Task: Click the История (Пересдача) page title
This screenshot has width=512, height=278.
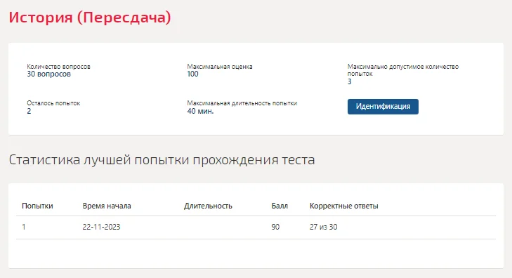Action: (x=90, y=18)
